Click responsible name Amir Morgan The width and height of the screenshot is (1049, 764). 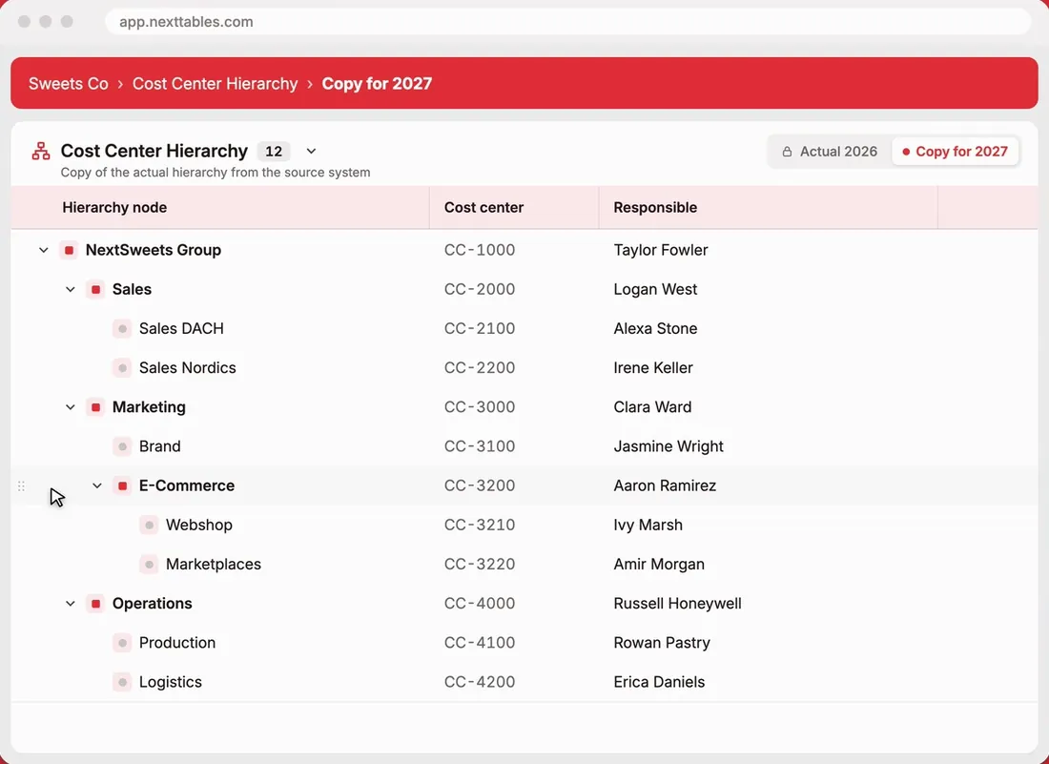pos(659,565)
